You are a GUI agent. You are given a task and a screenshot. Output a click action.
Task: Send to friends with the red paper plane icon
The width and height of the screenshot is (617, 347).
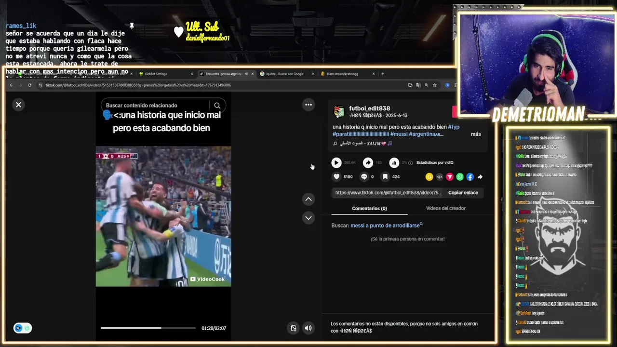click(x=450, y=177)
